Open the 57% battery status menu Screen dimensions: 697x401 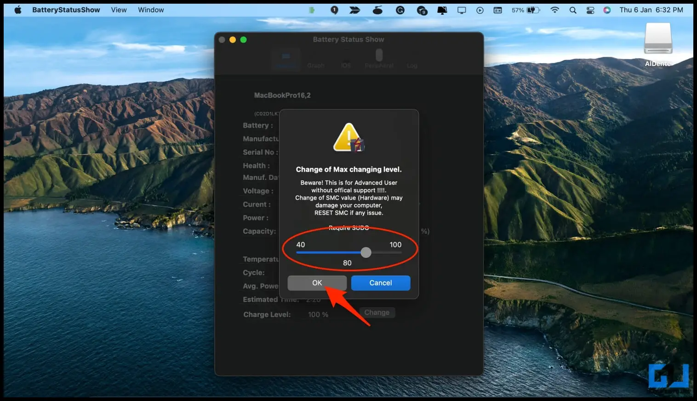point(526,10)
